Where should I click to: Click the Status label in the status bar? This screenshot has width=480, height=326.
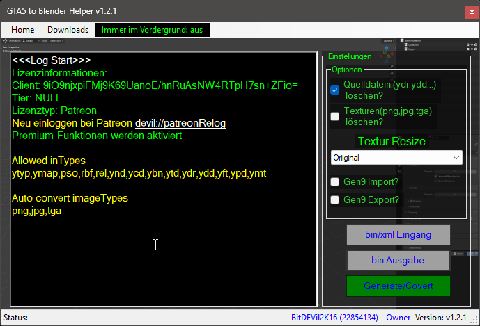16,318
